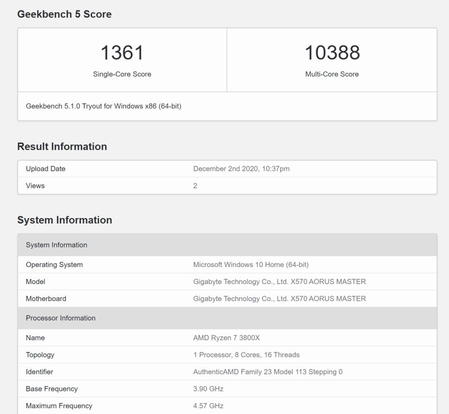Click the Motherboard row label
449x414 pixels.
tap(46, 298)
